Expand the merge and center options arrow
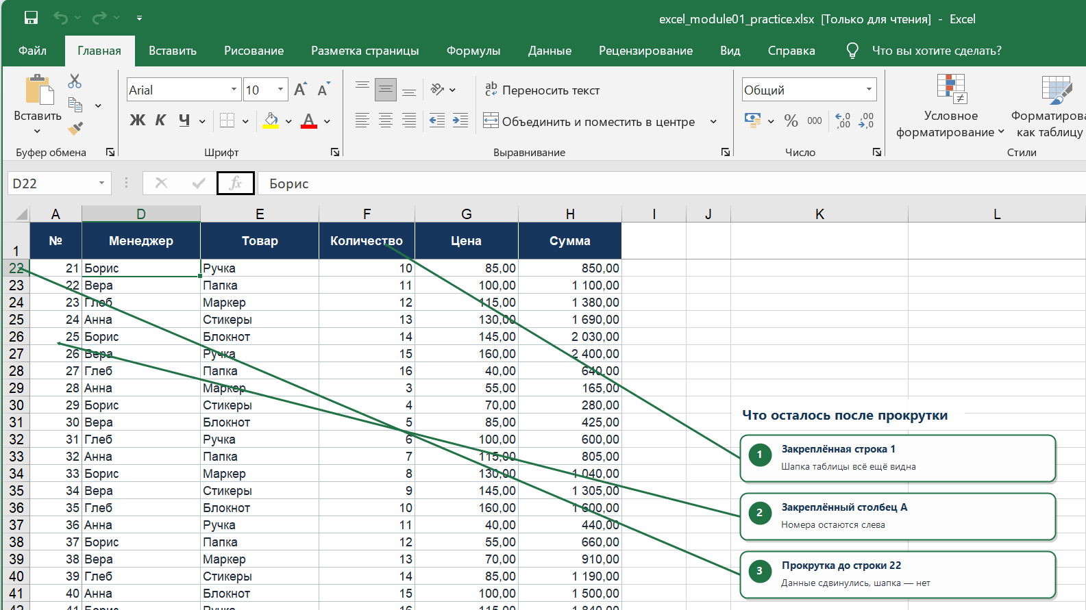Viewport: 1086px width, 610px height. [713, 121]
